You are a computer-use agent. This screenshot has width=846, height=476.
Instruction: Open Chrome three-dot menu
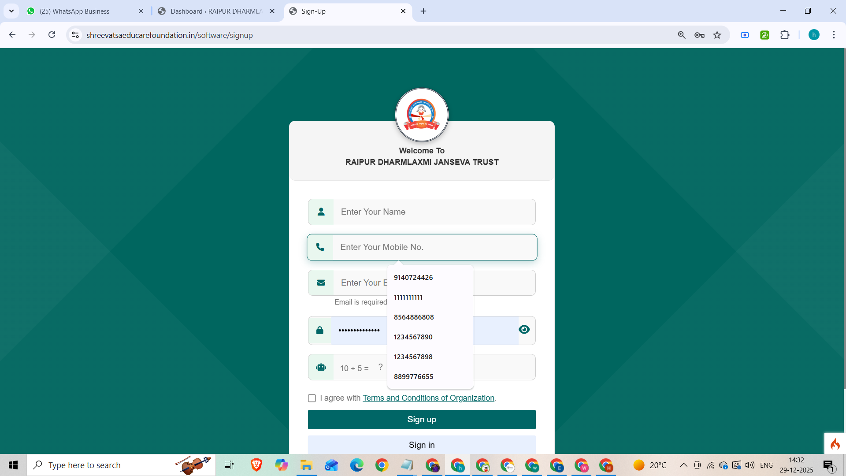834,35
